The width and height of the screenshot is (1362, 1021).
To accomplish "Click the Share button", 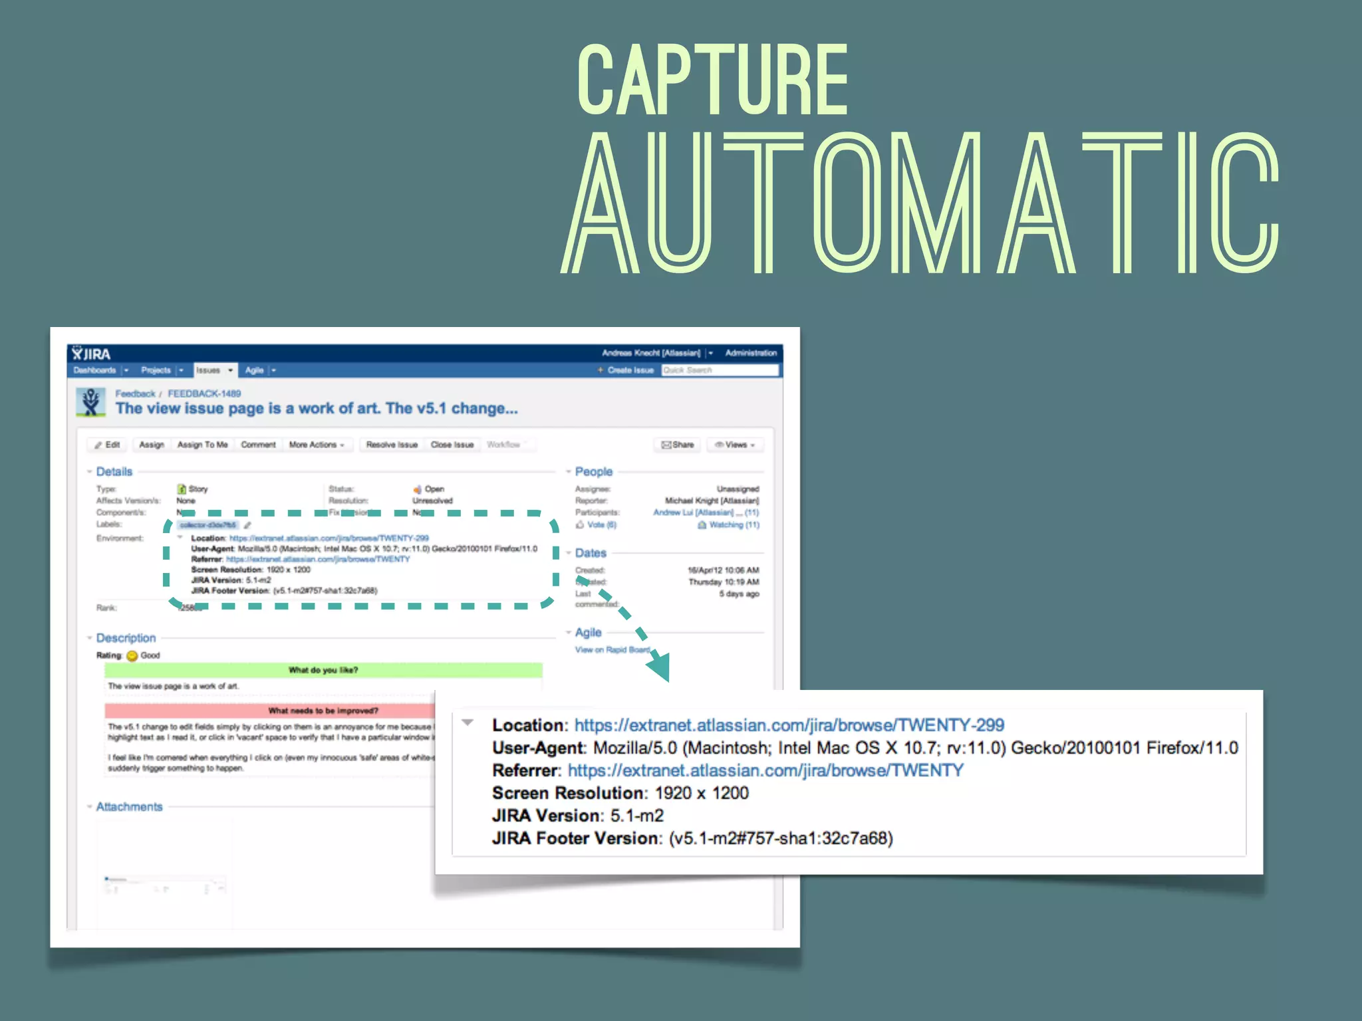I will [x=677, y=445].
